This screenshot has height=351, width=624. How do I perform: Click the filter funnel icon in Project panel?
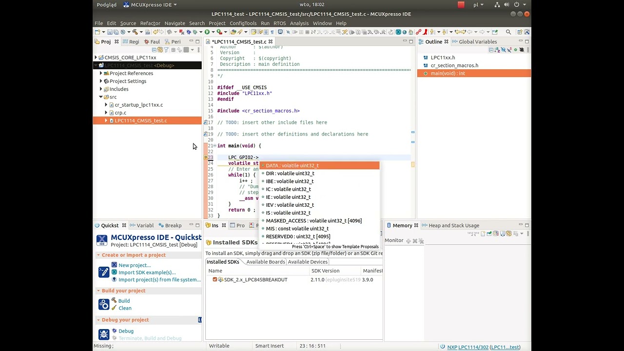coord(166,50)
